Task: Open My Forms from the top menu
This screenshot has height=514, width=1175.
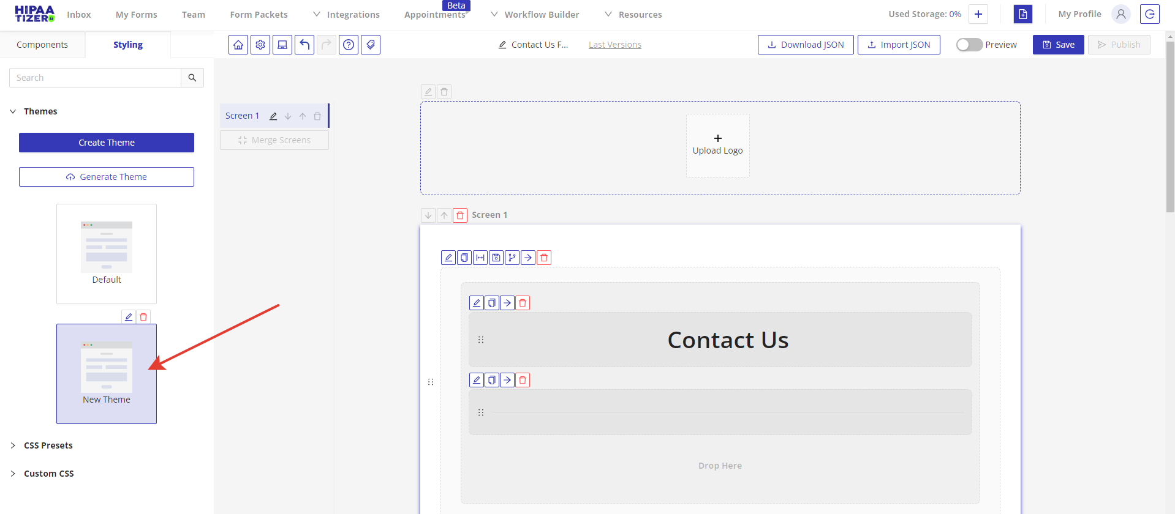Action: pos(137,15)
